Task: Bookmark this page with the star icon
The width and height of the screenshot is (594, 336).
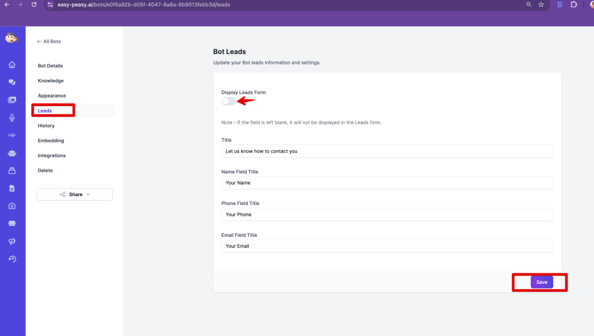Action: point(541,5)
